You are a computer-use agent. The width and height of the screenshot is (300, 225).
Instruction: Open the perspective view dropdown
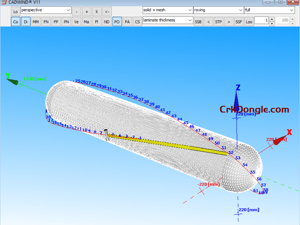click(46, 10)
